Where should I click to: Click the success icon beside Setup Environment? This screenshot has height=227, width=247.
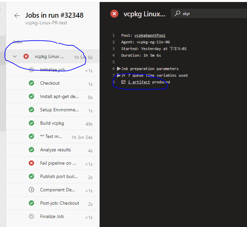31,110
